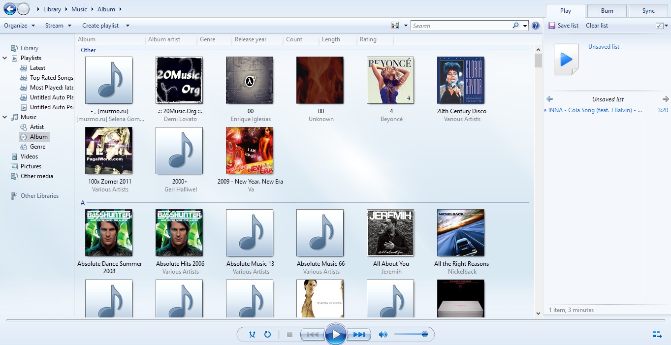Select the 20th Century Disco album cover
Viewport: 671px width, 345px height.
(x=461, y=80)
